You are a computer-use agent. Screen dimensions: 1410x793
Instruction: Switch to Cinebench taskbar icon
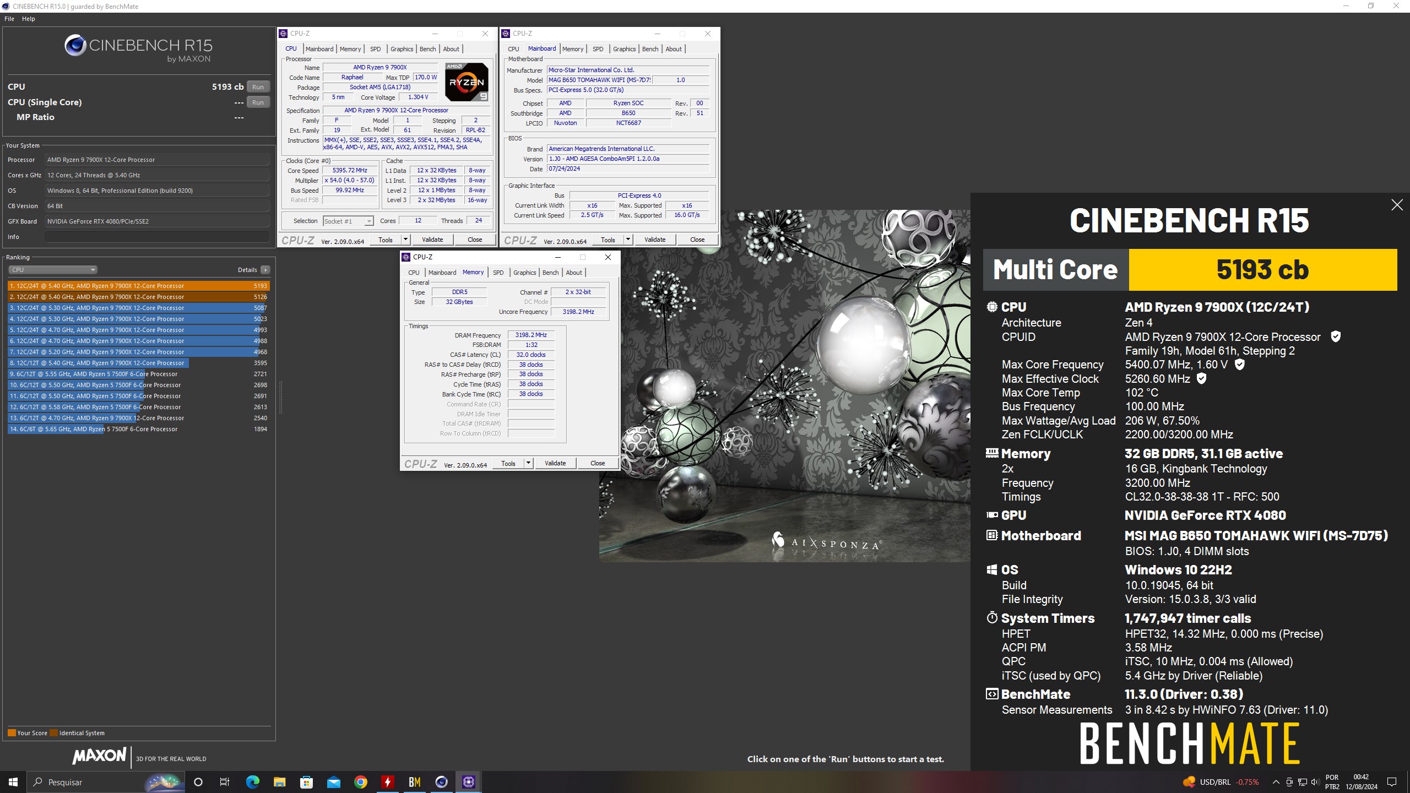(441, 782)
